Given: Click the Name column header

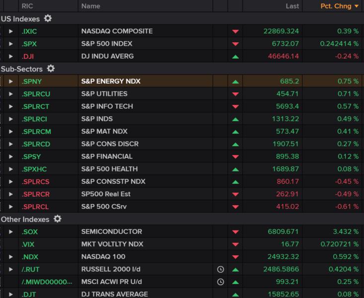Looking at the screenshot, I should [x=91, y=6].
